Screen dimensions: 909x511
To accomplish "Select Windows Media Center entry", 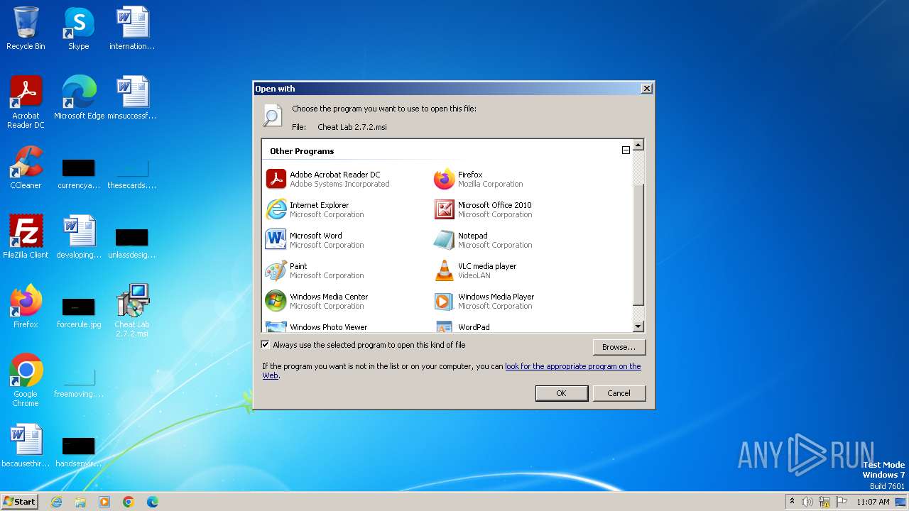I will click(317, 301).
